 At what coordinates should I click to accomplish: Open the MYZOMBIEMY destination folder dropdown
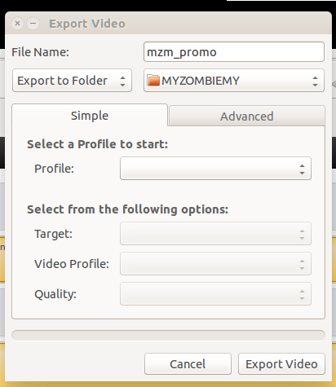234,81
